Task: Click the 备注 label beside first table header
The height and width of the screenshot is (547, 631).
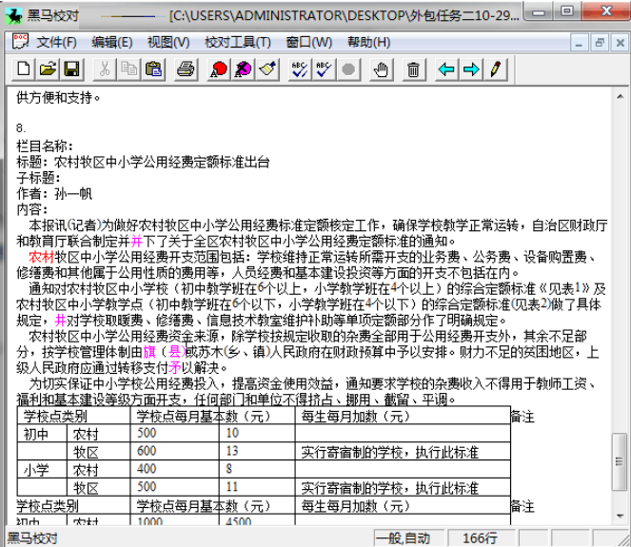Action: coord(523,417)
